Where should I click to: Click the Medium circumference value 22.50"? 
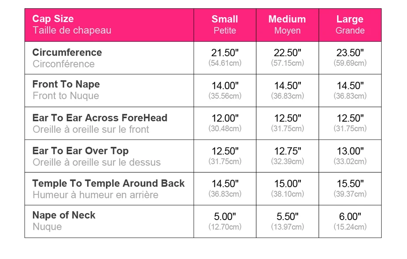tap(288, 53)
